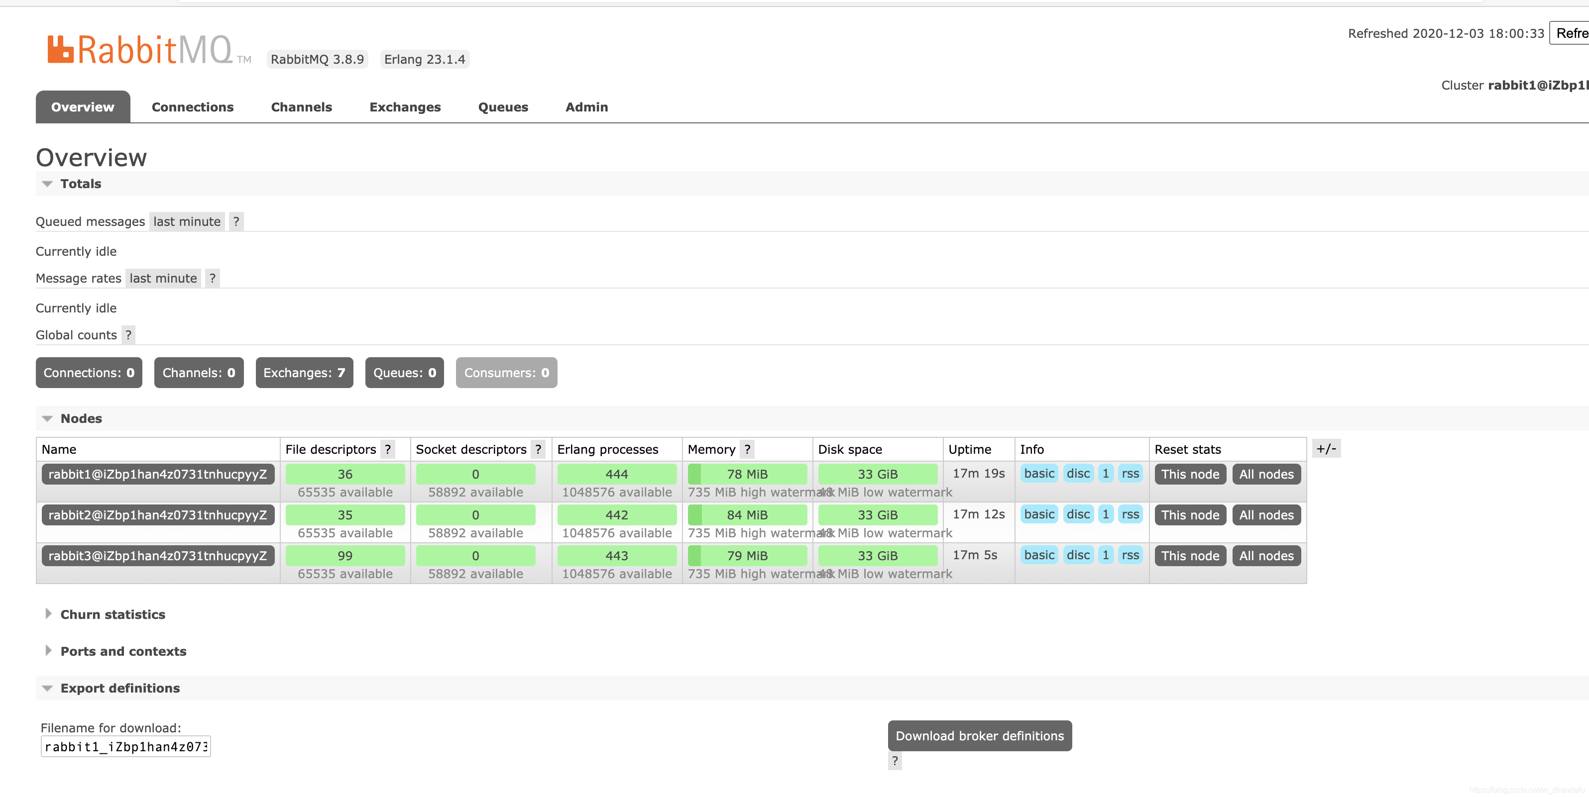Open help icon next to Queued messages
Screen dimensions: 1589x799
click(x=236, y=221)
